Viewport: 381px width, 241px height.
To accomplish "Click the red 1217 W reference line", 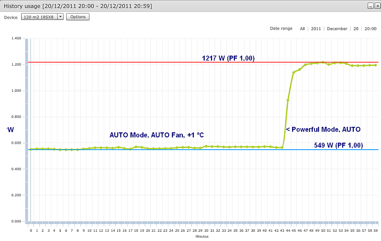I will point(127,62).
